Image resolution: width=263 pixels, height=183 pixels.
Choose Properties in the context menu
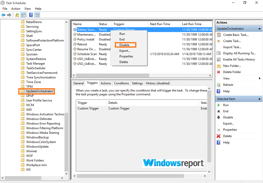point(126,56)
